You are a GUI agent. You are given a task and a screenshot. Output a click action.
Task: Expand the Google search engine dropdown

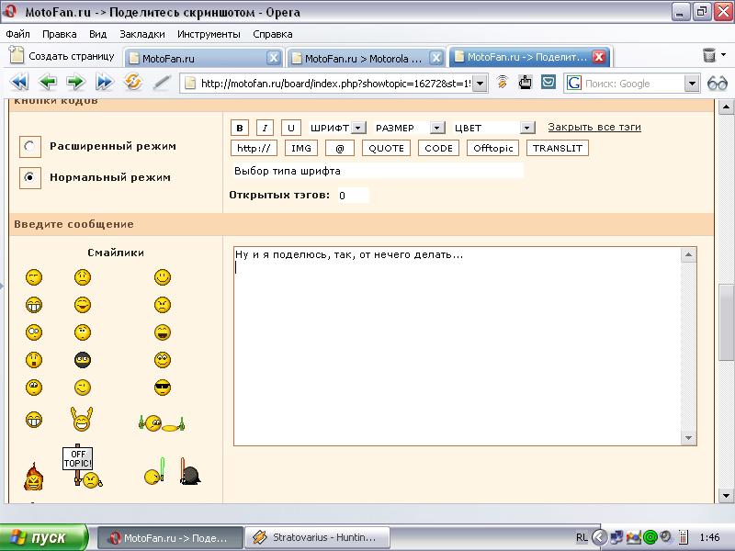pyautogui.click(x=692, y=84)
